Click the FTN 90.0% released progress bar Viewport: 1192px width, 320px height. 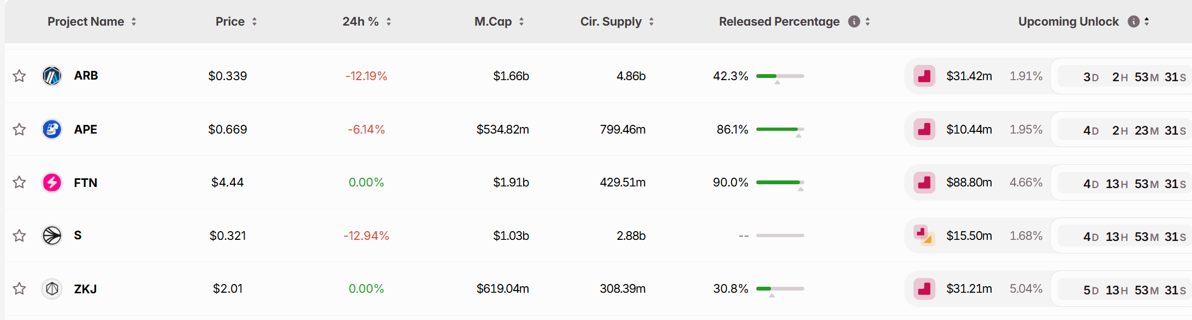point(780,182)
